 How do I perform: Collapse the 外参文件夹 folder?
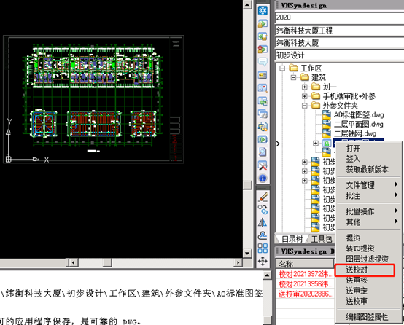(305, 106)
